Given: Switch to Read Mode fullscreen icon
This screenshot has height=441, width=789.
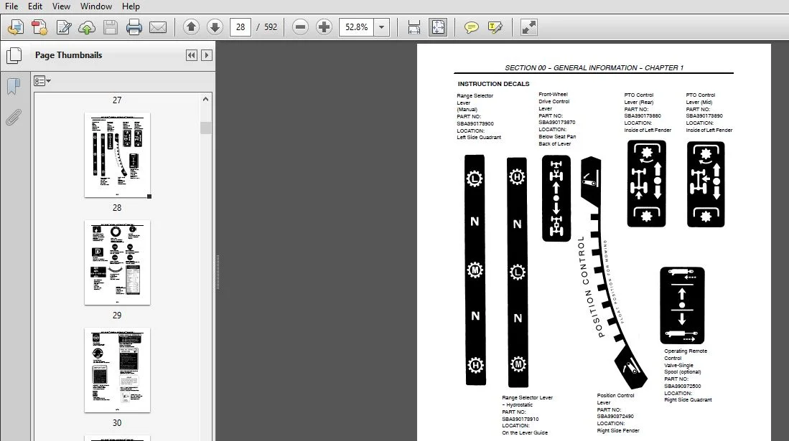Looking at the screenshot, I should click(x=528, y=27).
